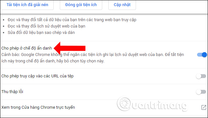Image resolution: width=208 pixels, height=118 pixels.
Task: Select the 'Thu thập lỗi' label
Action: click(12, 91)
